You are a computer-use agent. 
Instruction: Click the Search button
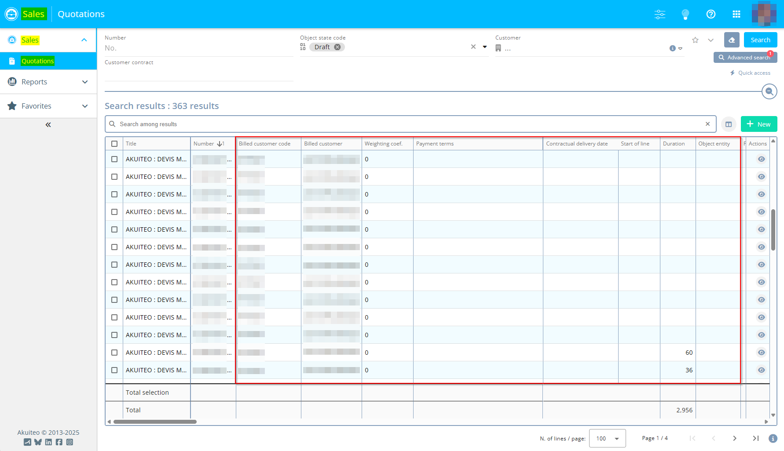(760, 40)
